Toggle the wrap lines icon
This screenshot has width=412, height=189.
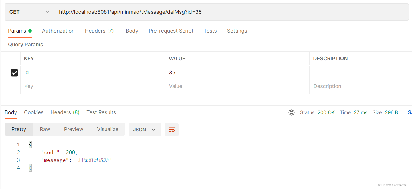pos(172,130)
